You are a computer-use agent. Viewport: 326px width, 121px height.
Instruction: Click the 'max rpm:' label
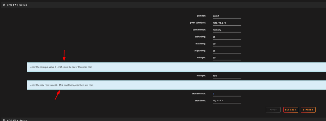pos(201,76)
